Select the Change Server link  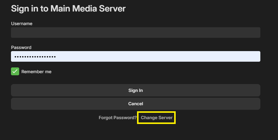point(157,118)
